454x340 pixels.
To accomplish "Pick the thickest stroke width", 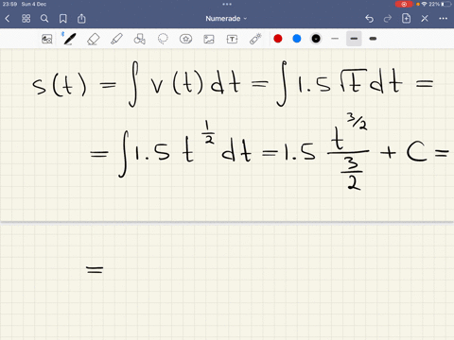I will tap(373, 39).
